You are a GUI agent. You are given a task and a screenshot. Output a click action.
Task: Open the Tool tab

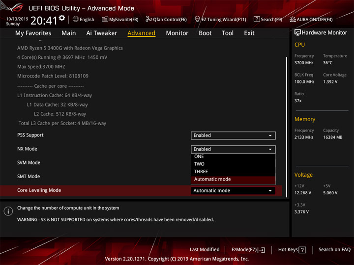228,33
